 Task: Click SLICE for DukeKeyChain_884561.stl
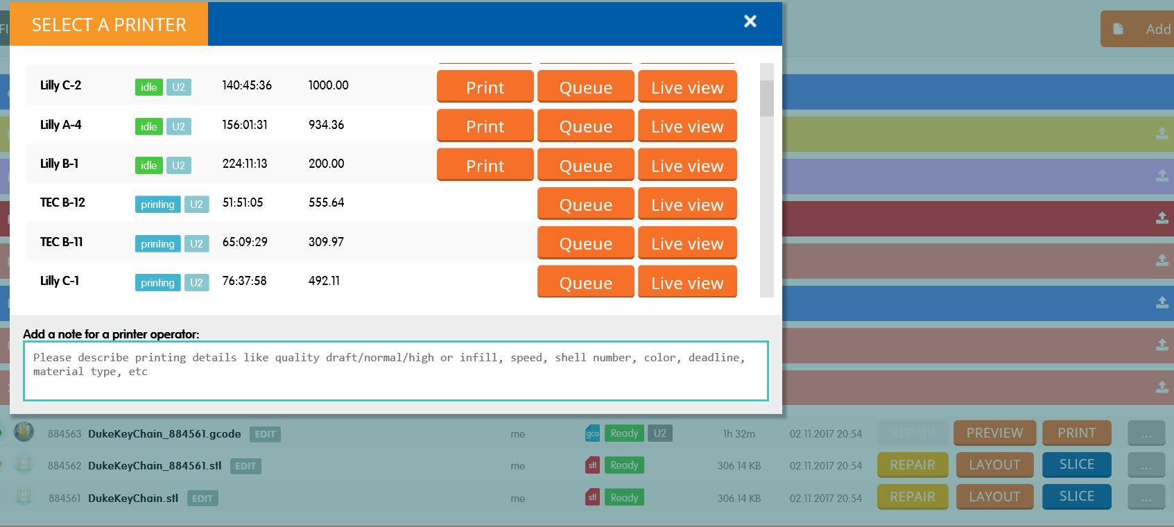tap(1076, 465)
